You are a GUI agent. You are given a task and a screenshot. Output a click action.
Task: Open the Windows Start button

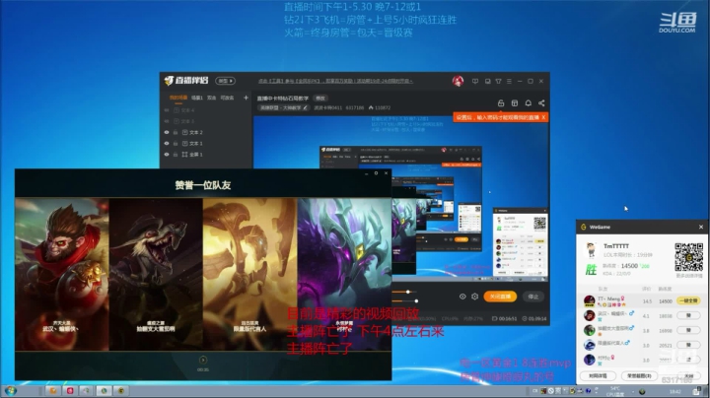pyautogui.click(x=10, y=391)
